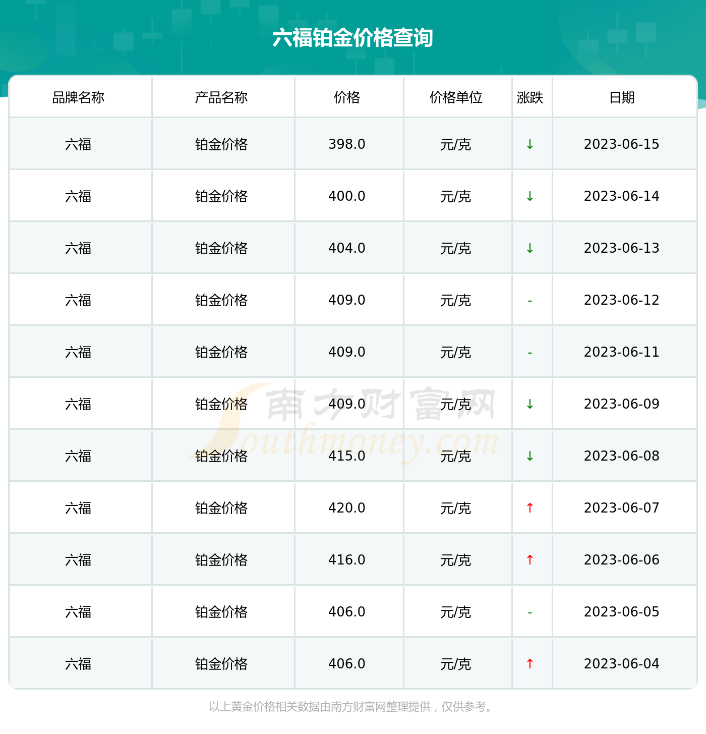Click 元/克 in the 2023-06-13 row
Screen dimensions: 706x734
coord(456,249)
